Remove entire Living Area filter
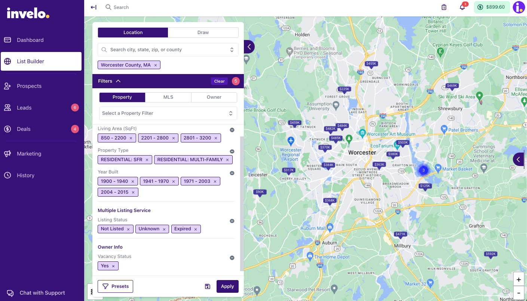This screenshot has height=301, width=527. pyautogui.click(x=232, y=130)
